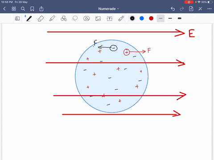
Task: Select the Highlighter tool
Action: click(52, 19)
